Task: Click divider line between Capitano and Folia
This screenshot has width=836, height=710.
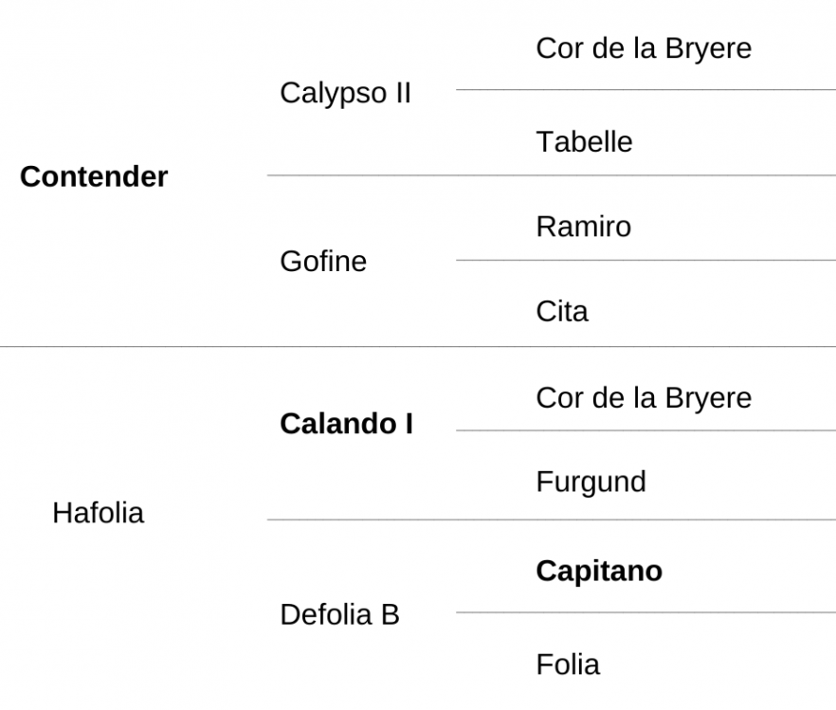Action: tap(645, 612)
